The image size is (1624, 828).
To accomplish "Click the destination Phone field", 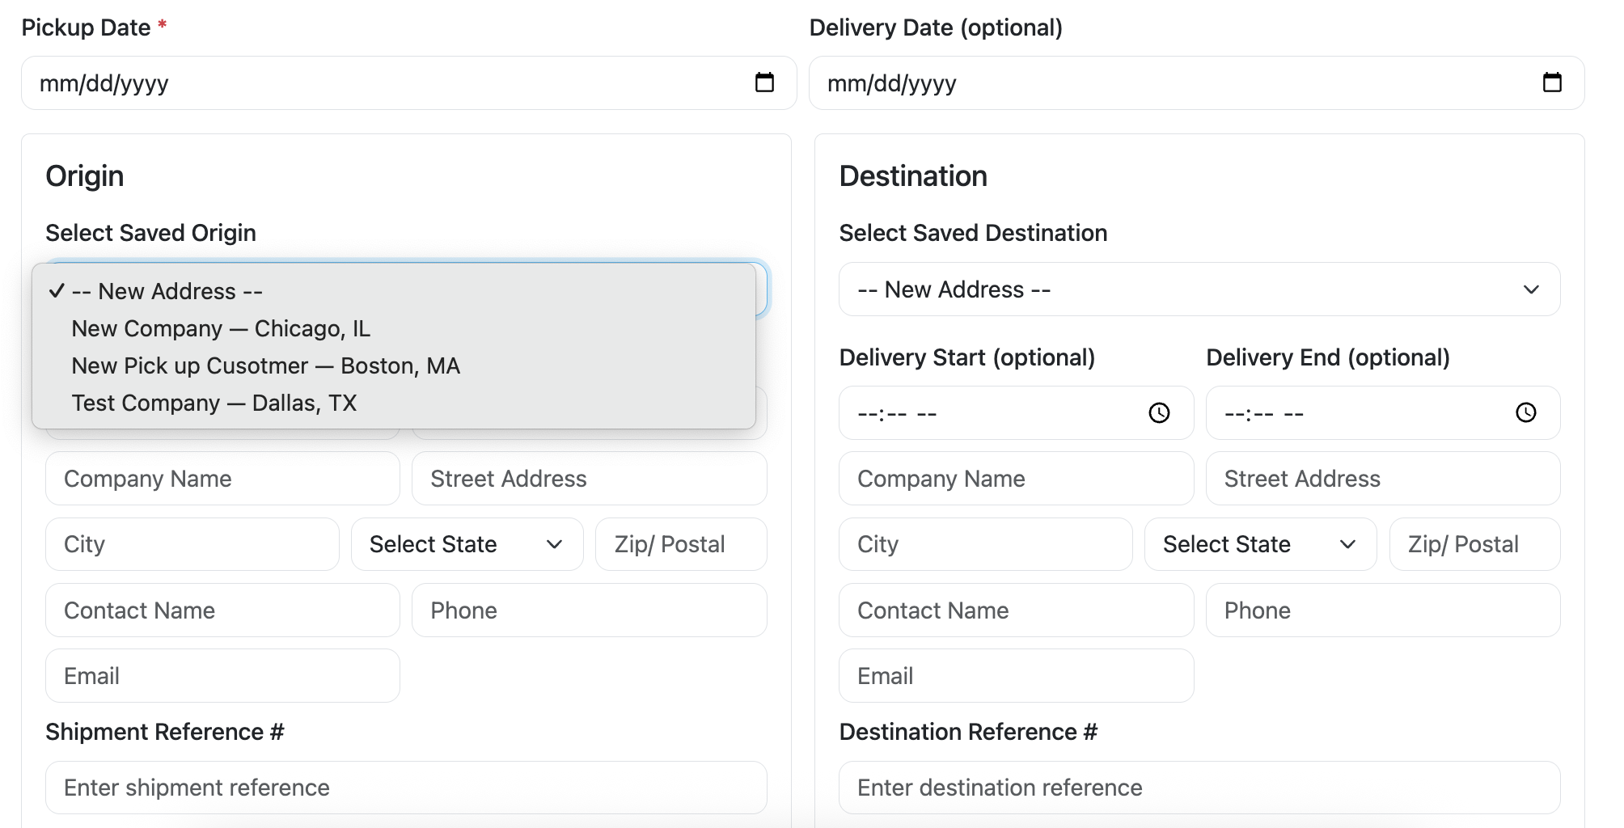I will pos(1382,610).
